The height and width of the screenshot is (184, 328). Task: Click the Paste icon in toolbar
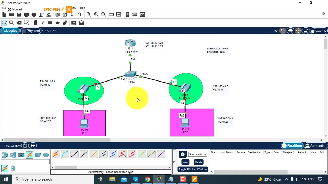tap(65, 15)
